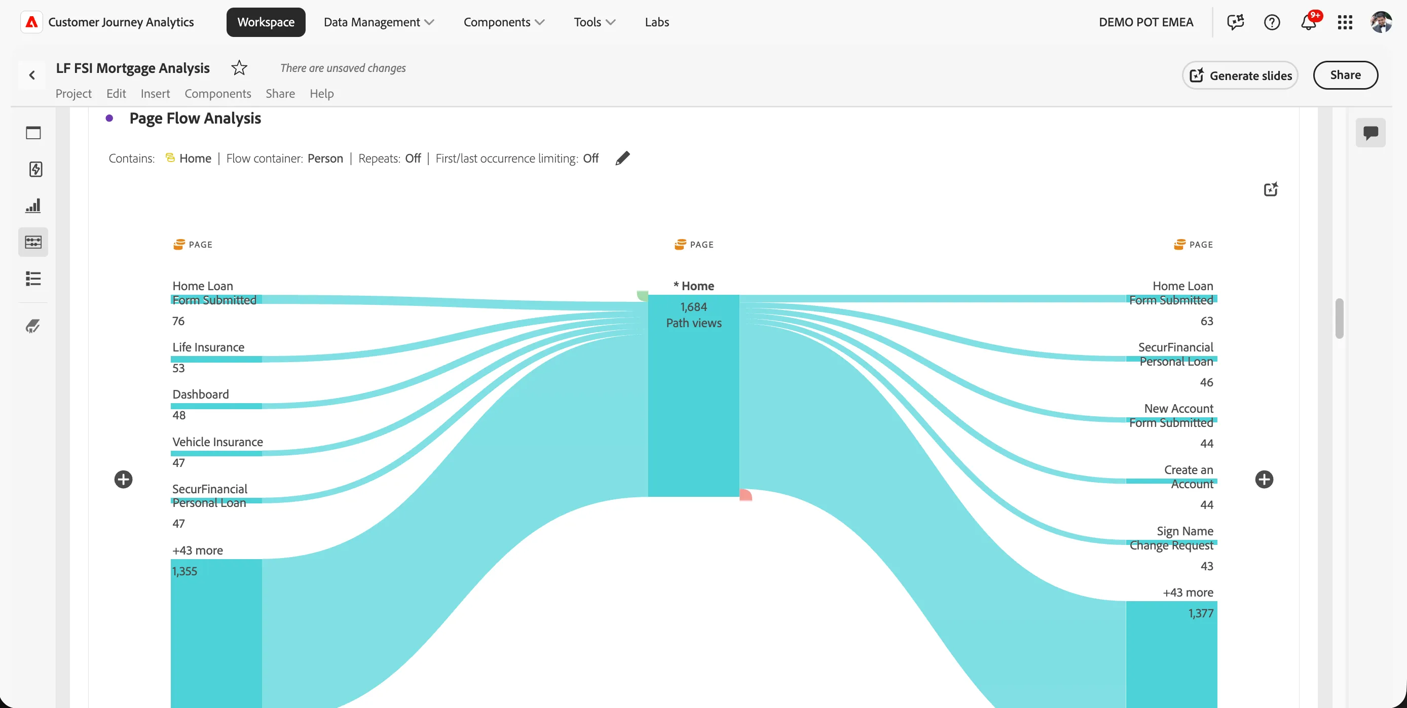Open the Insert menu
The image size is (1407, 708).
[155, 93]
